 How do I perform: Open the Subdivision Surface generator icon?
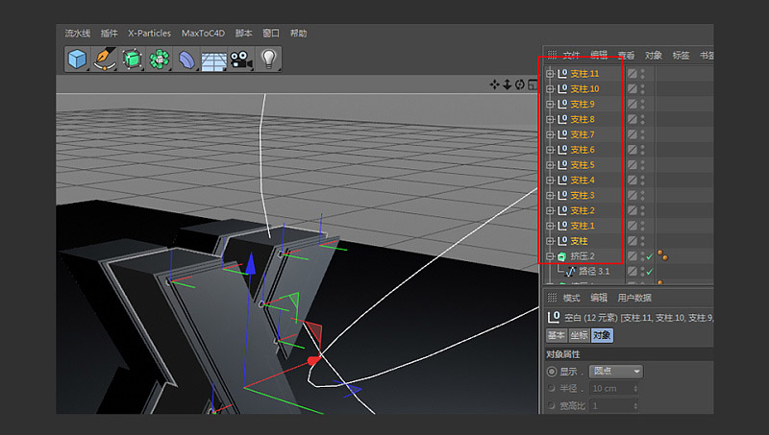[x=132, y=60]
